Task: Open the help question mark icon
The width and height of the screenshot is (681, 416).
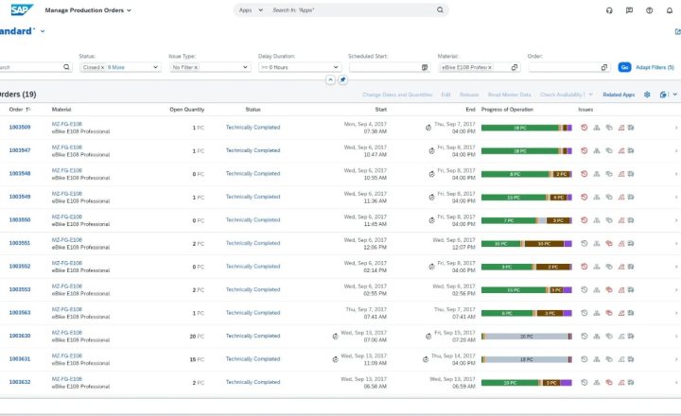Action: (649, 10)
